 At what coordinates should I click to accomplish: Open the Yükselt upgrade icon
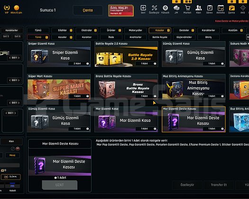pyautogui.click(x=165, y=8)
